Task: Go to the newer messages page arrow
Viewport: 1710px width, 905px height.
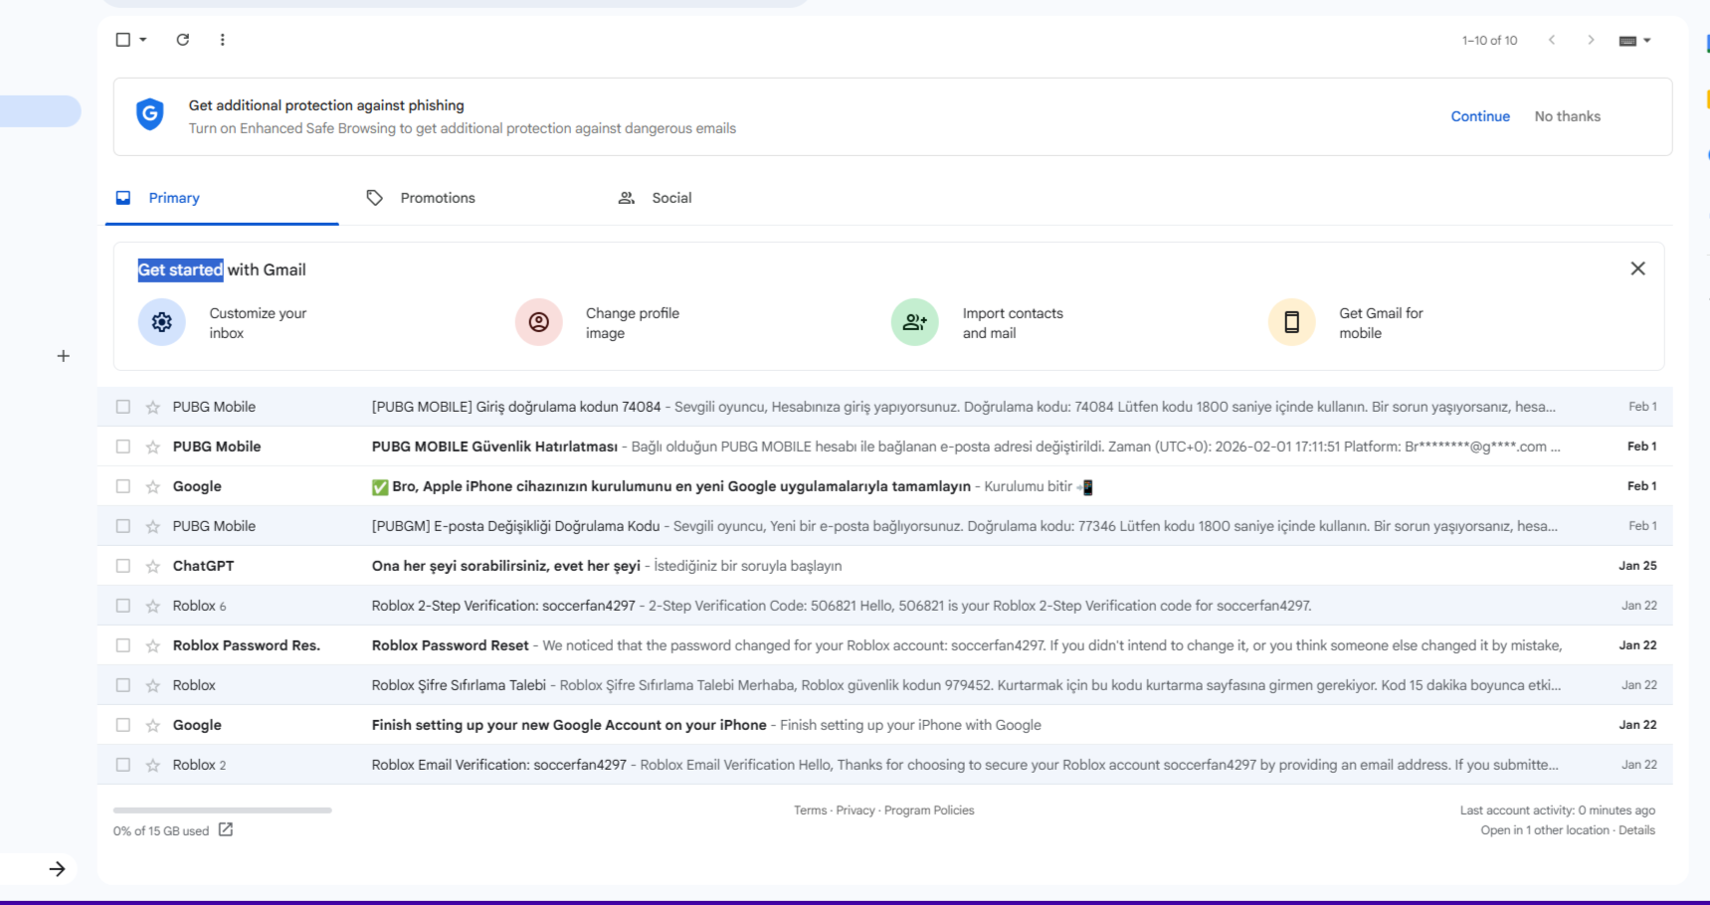Action: tap(1551, 40)
